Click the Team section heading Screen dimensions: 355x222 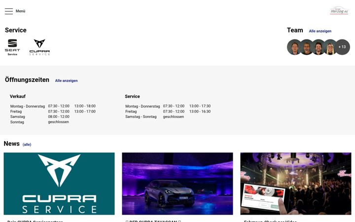295,30
